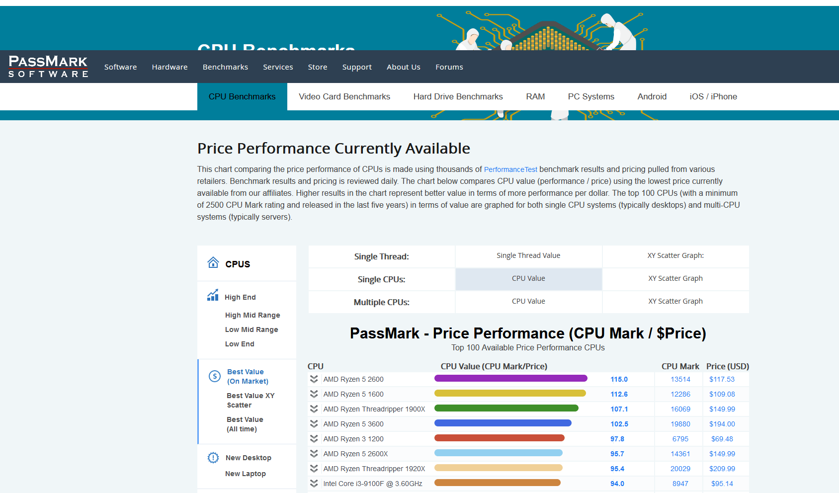Click the AMD Ryzen 5 2600 name
839x493 pixels.
point(353,379)
